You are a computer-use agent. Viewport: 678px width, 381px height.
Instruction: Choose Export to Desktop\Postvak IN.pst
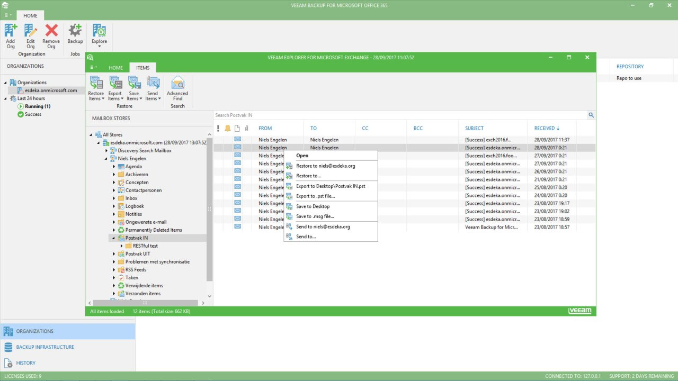[x=331, y=186]
